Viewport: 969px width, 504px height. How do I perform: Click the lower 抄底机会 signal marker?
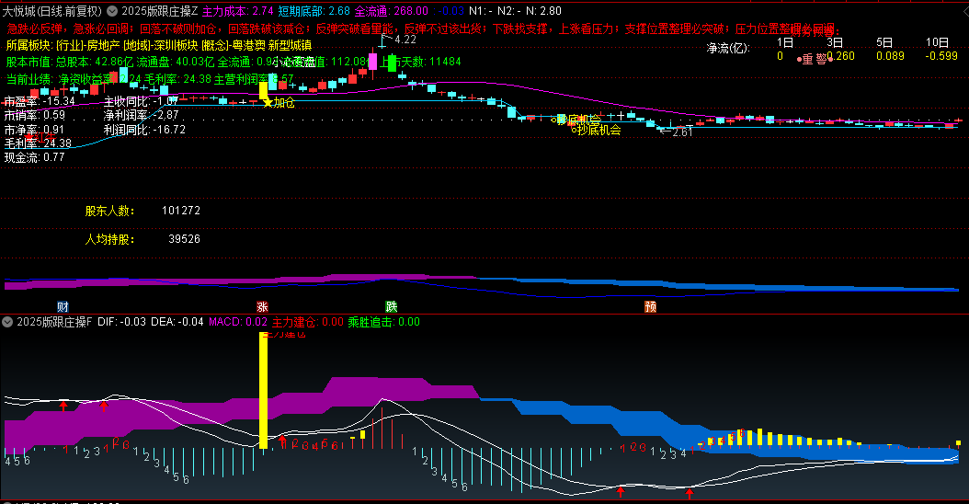pos(597,130)
